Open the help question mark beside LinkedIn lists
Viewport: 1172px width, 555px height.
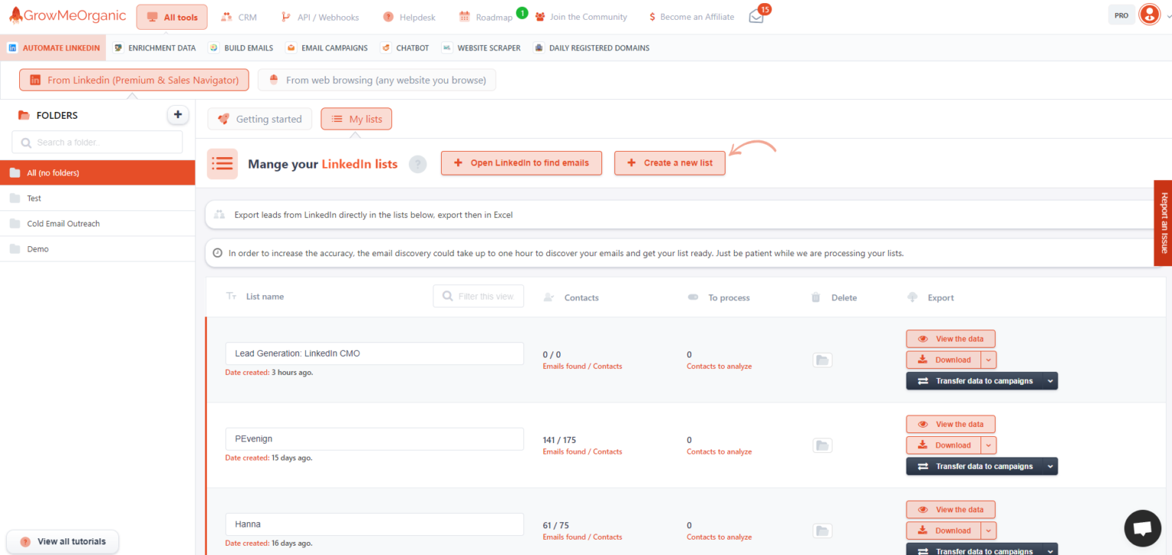tap(417, 164)
